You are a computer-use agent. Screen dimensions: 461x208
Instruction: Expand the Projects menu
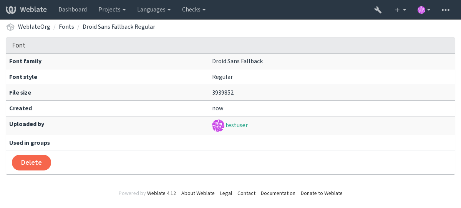point(112,10)
